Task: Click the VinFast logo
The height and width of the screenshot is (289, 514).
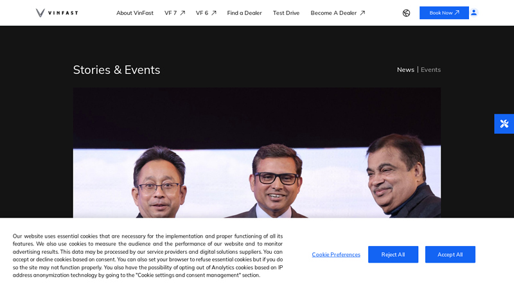Action: [57, 13]
